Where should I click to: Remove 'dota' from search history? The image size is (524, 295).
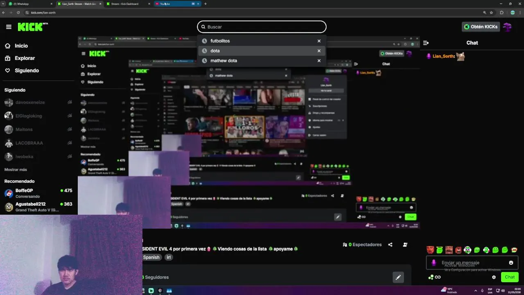tap(319, 51)
